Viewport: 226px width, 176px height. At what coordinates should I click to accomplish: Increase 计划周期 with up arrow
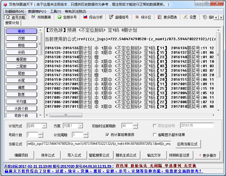tap(86, 133)
